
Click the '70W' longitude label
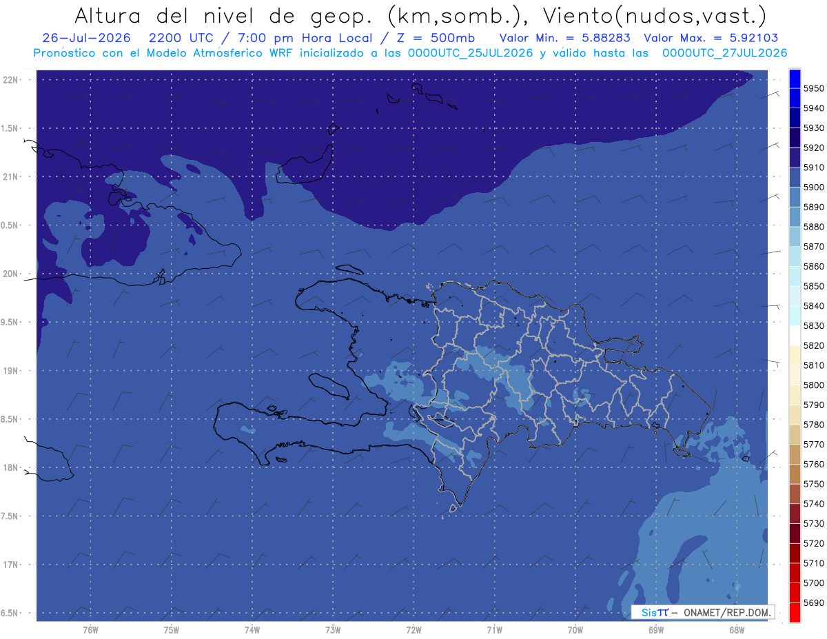pos(575,629)
